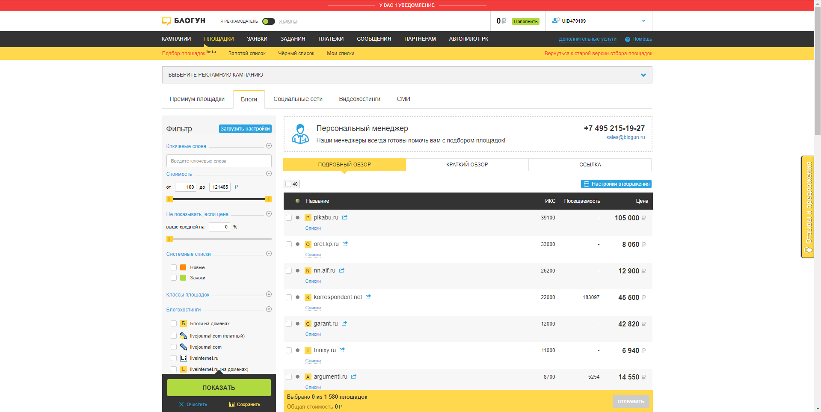The image size is (821, 412).
Task: Click the status dot for pikabu.ru row
Action: (297, 218)
